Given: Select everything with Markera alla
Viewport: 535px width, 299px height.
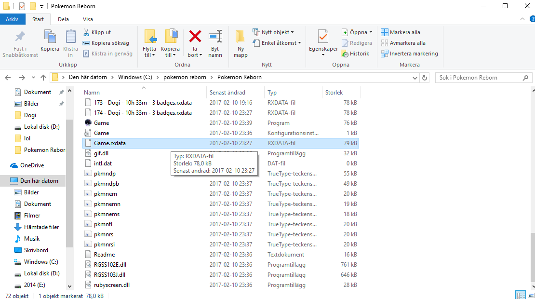Looking at the screenshot, I should (401, 32).
